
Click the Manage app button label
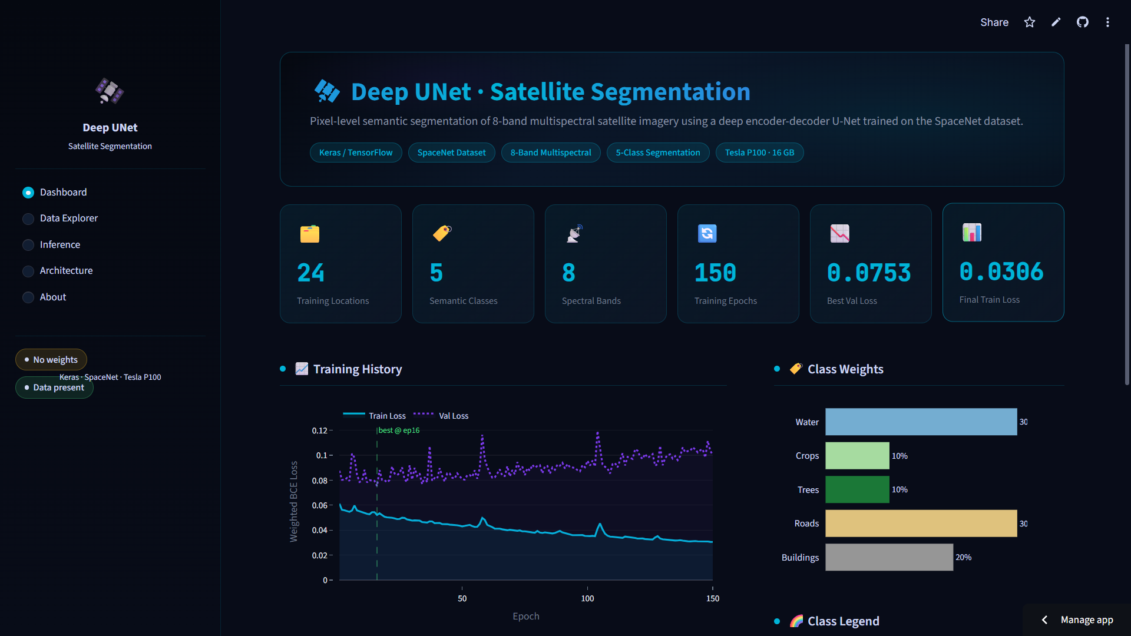1087,620
